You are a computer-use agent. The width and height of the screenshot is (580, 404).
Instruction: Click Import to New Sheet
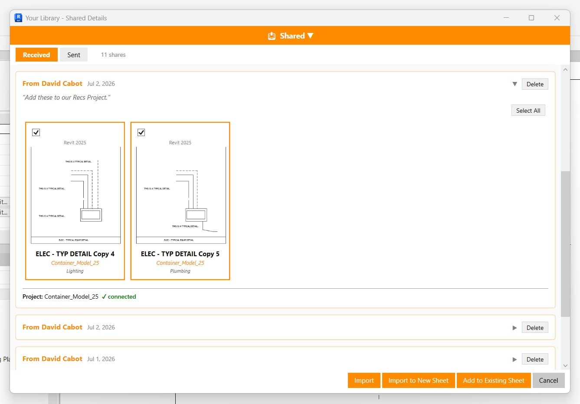tap(418, 381)
